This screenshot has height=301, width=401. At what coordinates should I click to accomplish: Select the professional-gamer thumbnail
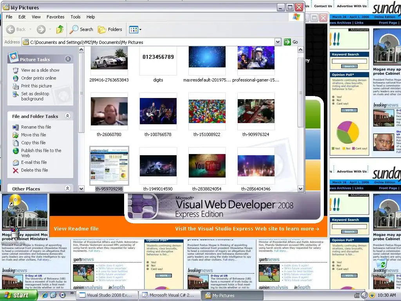pyautogui.click(x=256, y=58)
